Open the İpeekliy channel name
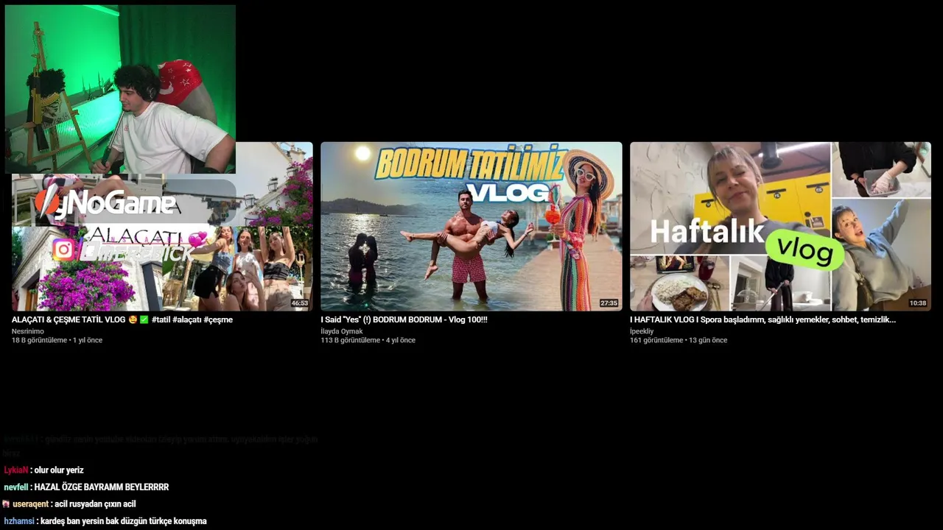 (642, 331)
